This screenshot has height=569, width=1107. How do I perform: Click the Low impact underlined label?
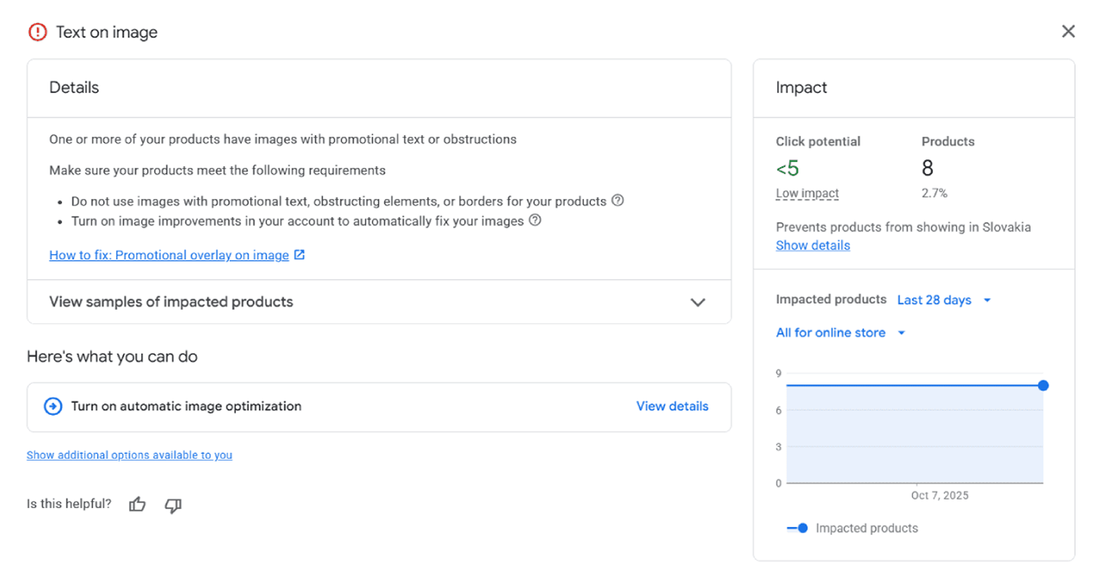[807, 194]
